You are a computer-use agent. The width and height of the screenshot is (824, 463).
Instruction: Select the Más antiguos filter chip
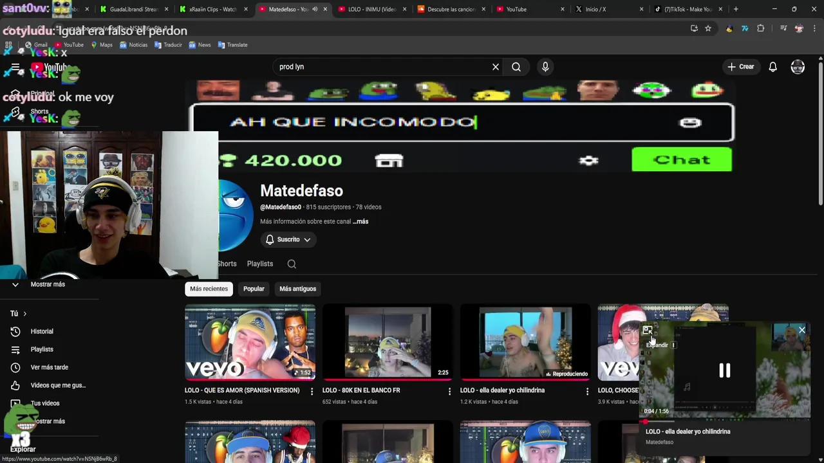tap(297, 289)
